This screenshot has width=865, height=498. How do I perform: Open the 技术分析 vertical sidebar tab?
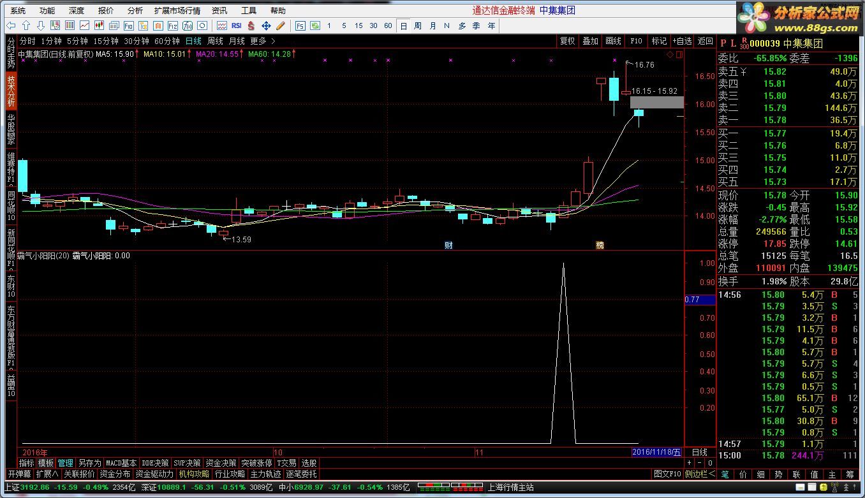(x=11, y=91)
